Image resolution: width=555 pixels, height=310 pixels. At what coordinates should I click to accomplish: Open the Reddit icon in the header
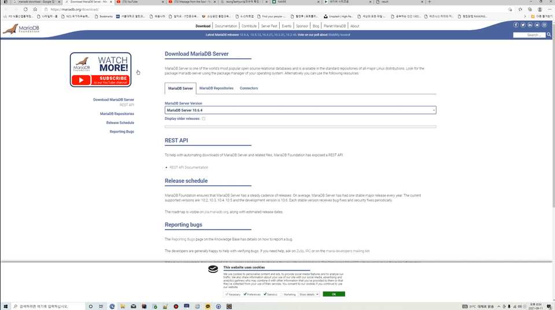tap(537, 25)
